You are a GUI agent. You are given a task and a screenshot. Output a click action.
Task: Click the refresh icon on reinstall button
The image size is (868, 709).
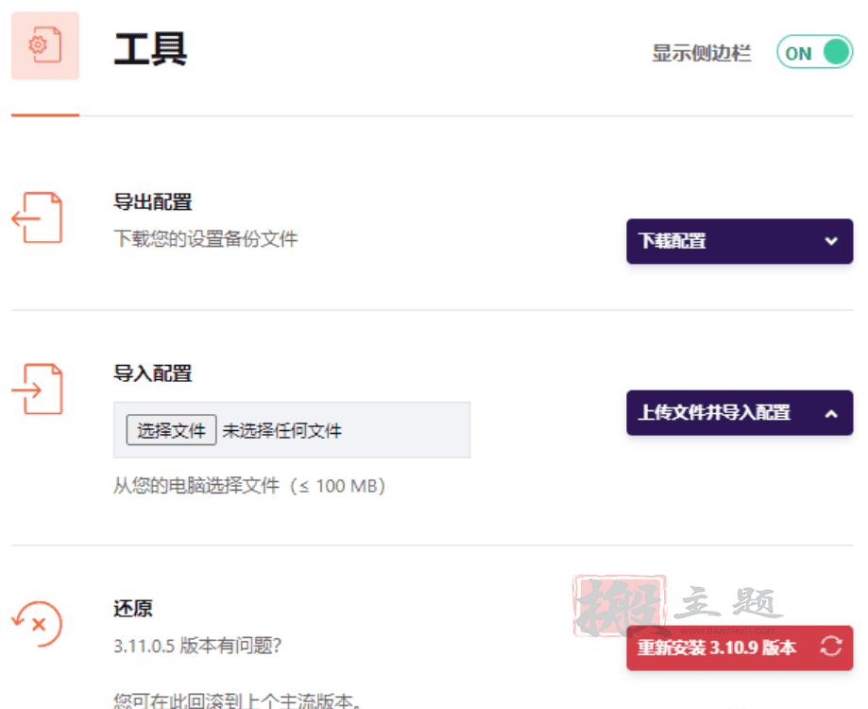(831, 646)
